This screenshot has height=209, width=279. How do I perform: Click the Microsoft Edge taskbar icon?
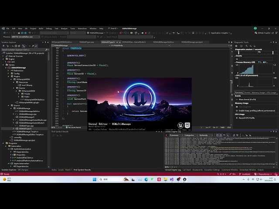click(x=146, y=179)
